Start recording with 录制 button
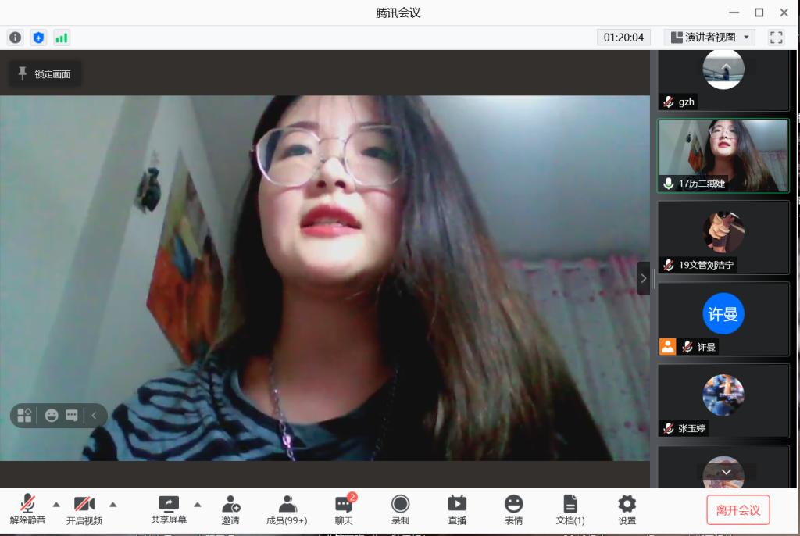This screenshot has height=536, width=800. point(400,509)
